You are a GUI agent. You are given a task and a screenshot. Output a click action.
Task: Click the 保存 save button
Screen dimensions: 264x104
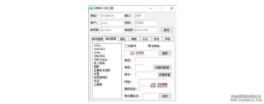click(x=165, y=96)
